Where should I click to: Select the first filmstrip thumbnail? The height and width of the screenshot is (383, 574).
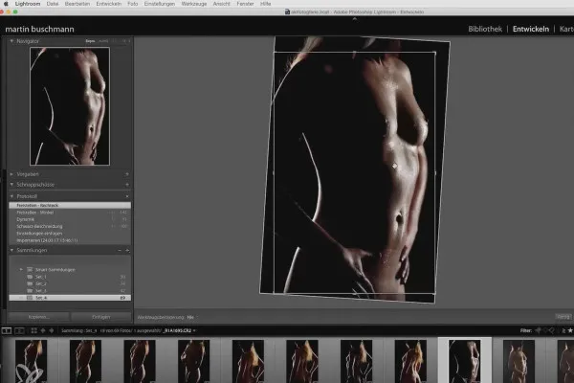(x=32, y=361)
